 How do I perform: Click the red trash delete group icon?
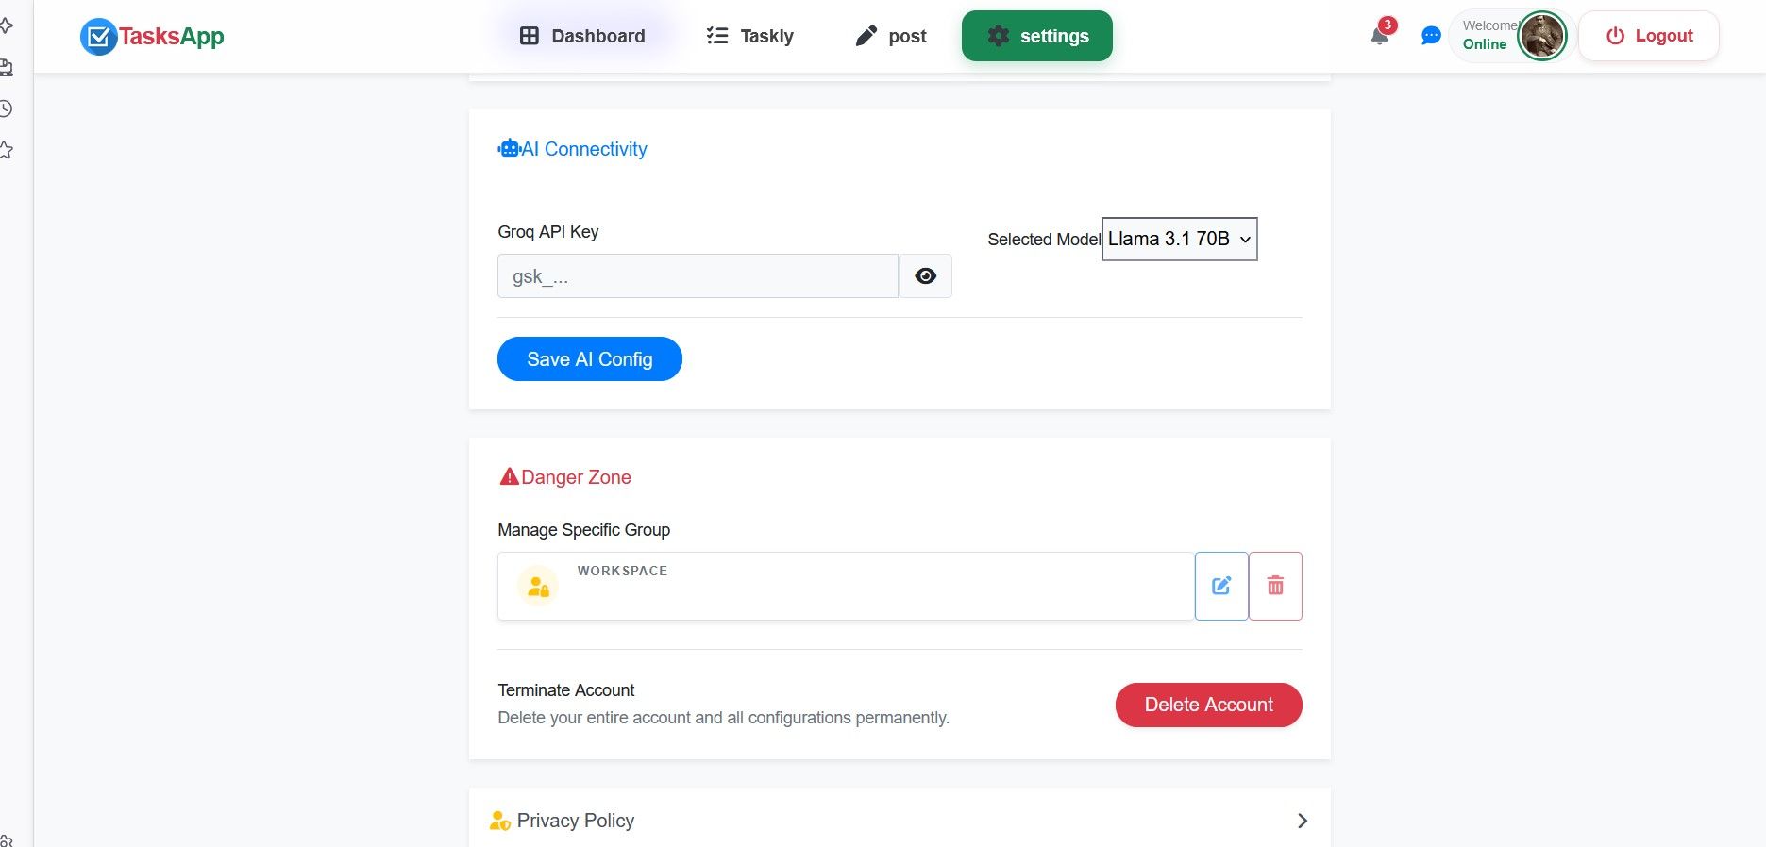[x=1275, y=586]
